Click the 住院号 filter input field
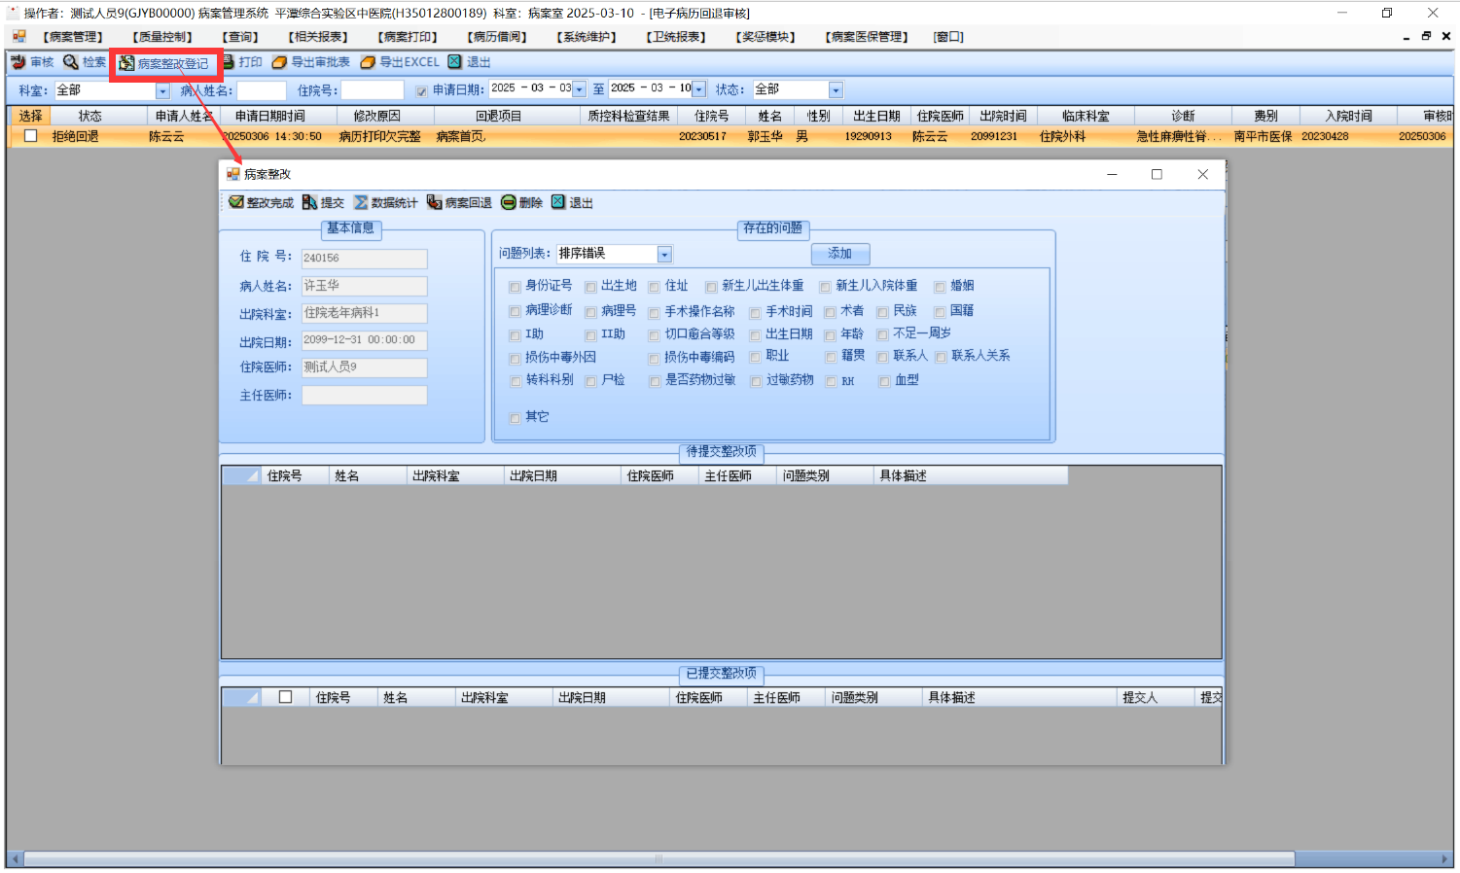Image resolution: width=1460 pixels, height=873 pixels. [373, 90]
